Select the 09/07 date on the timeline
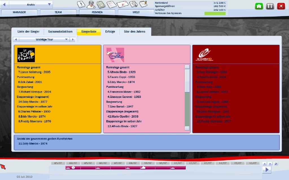The height and width of the screenshot is (180, 289). pos(148,163)
